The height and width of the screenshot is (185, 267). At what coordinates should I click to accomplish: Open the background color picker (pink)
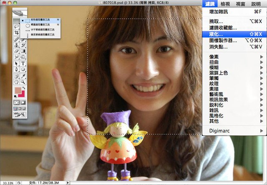click(x=22, y=95)
